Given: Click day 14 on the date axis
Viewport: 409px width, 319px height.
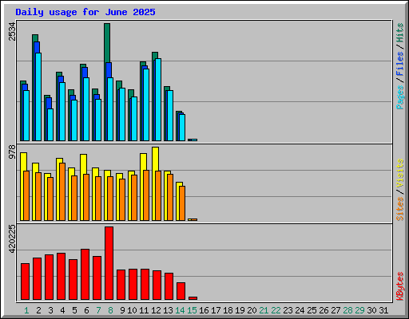Looking at the screenshot, I should pyautogui.click(x=180, y=310).
